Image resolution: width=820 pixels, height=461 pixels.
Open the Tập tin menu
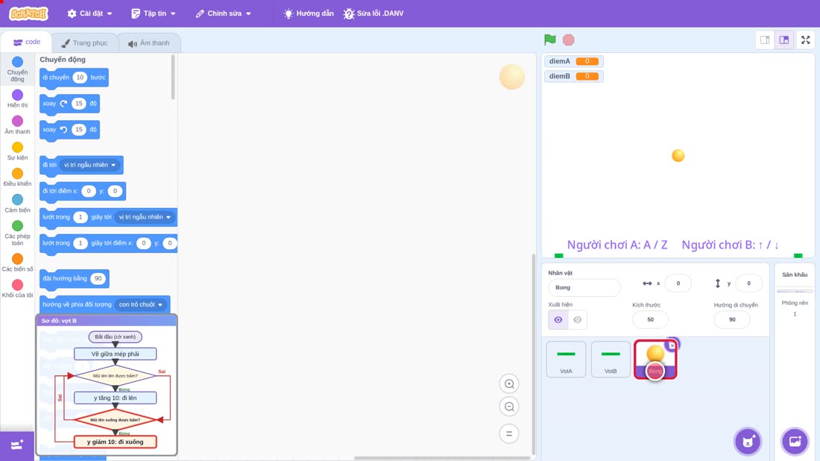[x=154, y=13]
